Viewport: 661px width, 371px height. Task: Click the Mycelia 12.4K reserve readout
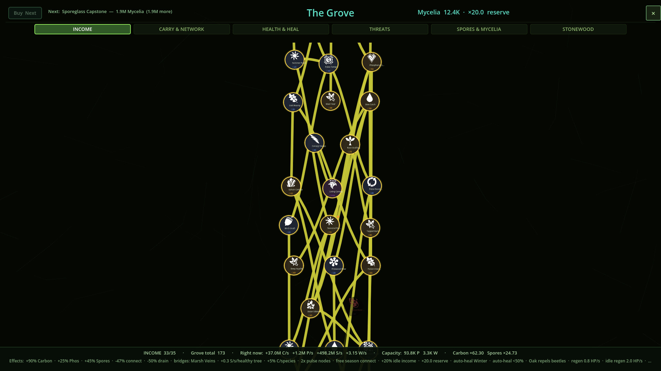[x=463, y=12]
